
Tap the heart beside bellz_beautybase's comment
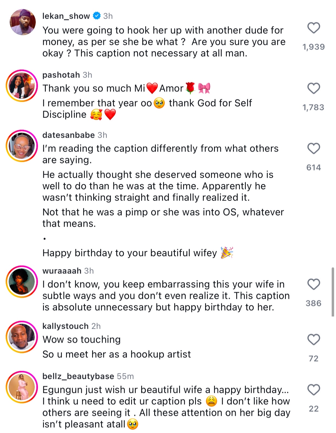[x=314, y=390]
